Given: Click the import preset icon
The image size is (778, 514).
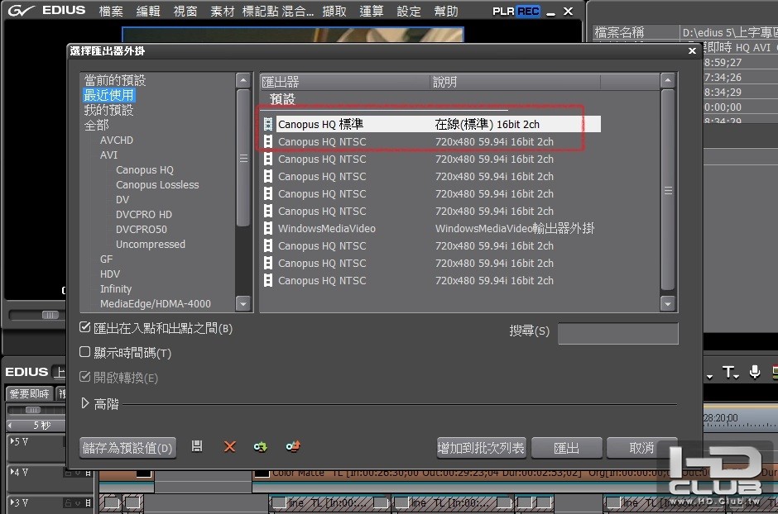Looking at the screenshot, I should (x=261, y=447).
